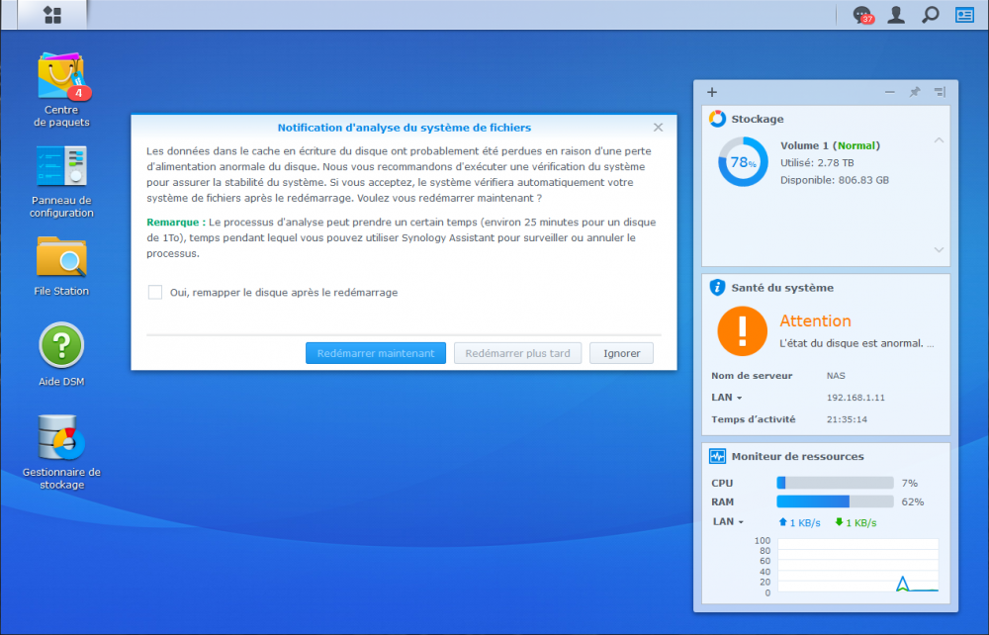This screenshot has width=989, height=635.
Task: Click the uptime value 21:35:14
Action: point(848,419)
